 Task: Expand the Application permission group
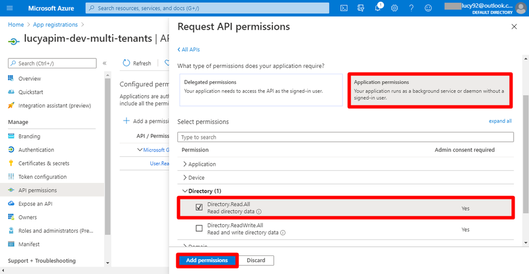185,164
